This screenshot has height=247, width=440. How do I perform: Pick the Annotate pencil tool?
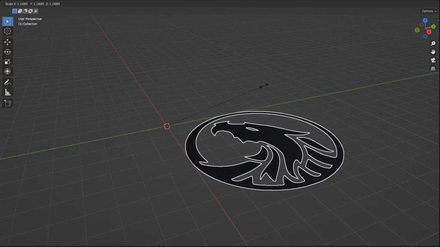click(x=8, y=82)
